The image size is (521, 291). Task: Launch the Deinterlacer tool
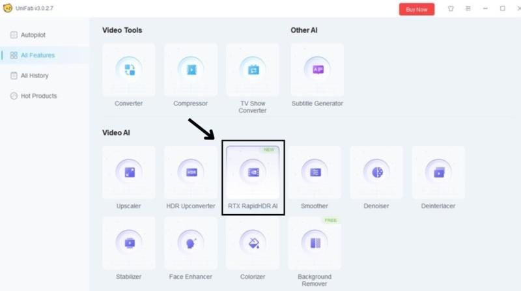(438, 173)
